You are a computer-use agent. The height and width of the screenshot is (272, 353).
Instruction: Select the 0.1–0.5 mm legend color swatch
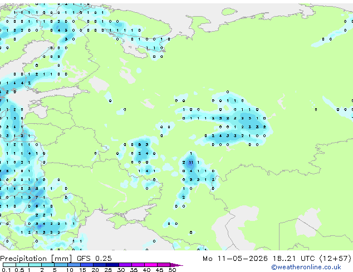pos(9,265)
